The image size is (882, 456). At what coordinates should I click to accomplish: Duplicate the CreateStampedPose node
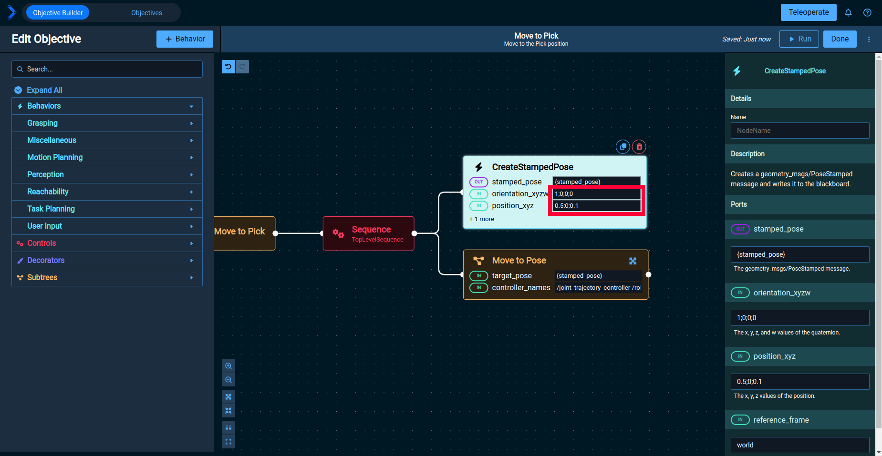(x=623, y=147)
